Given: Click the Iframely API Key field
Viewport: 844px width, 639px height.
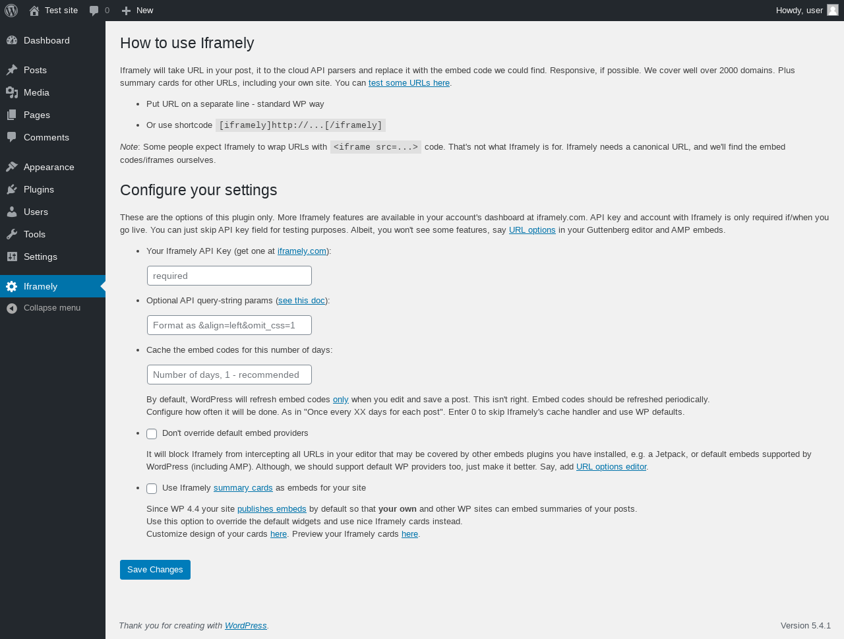Looking at the screenshot, I should 229,276.
